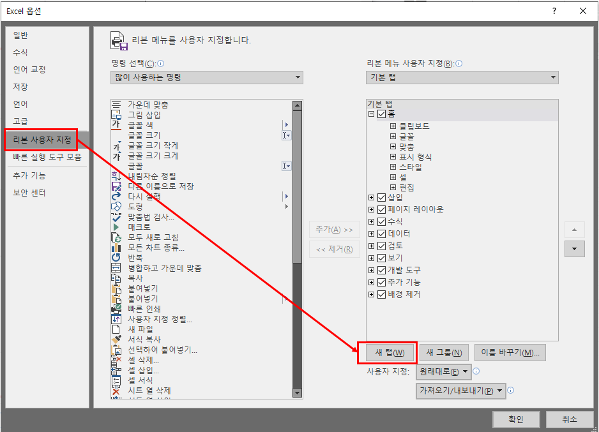This screenshot has width=599, height=432.
Task: Toggle the 개발 도구 checkbox
Action: point(381,270)
